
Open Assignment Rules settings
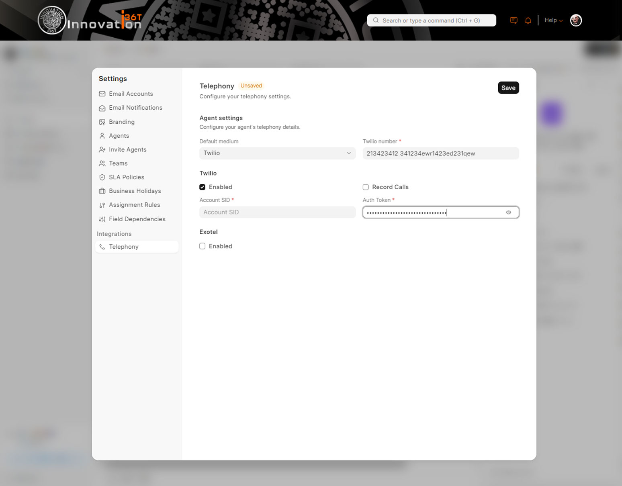pyautogui.click(x=134, y=205)
